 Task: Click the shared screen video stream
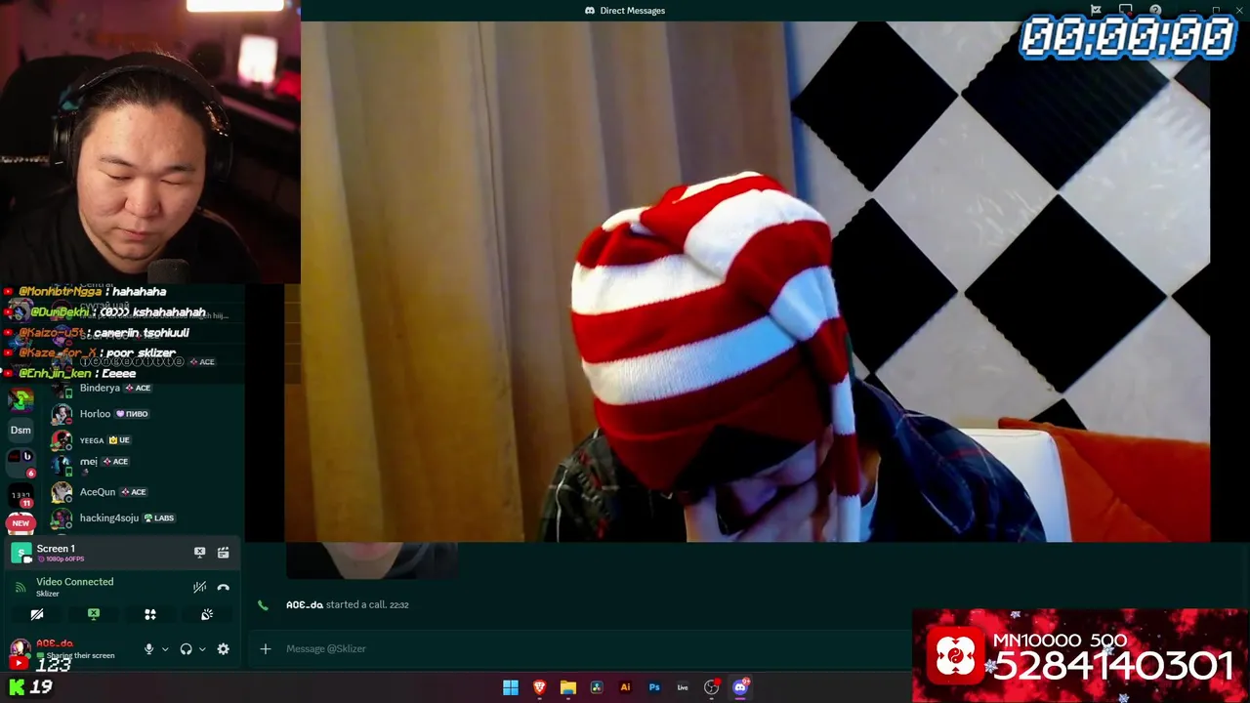pyautogui.click(x=747, y=281)
